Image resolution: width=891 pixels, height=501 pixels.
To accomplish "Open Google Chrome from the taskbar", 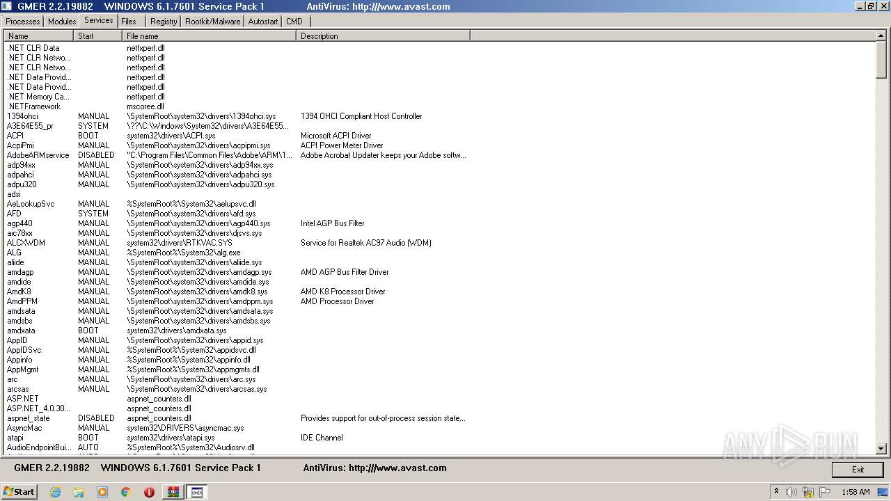I will click(x=126, y=492).
